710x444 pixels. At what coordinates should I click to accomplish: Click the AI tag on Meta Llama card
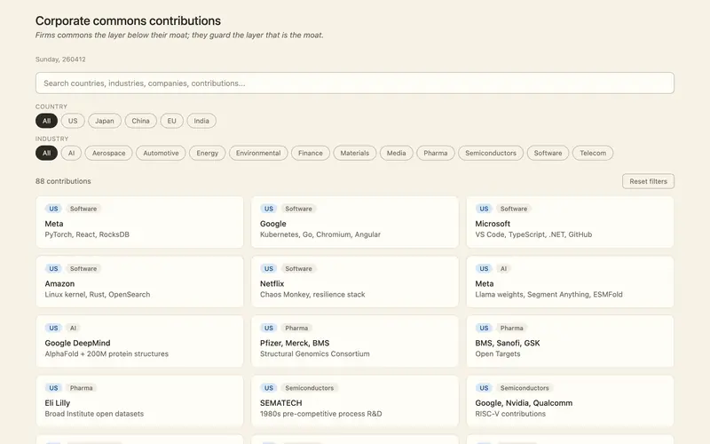[503, 269]
